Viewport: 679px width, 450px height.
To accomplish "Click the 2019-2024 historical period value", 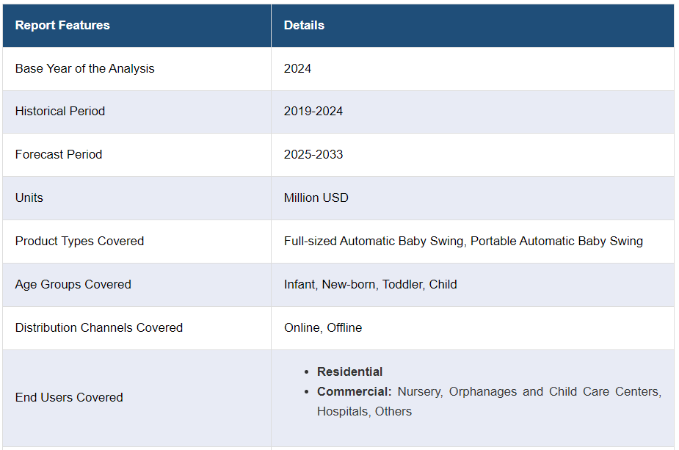I will coord(313,111).
